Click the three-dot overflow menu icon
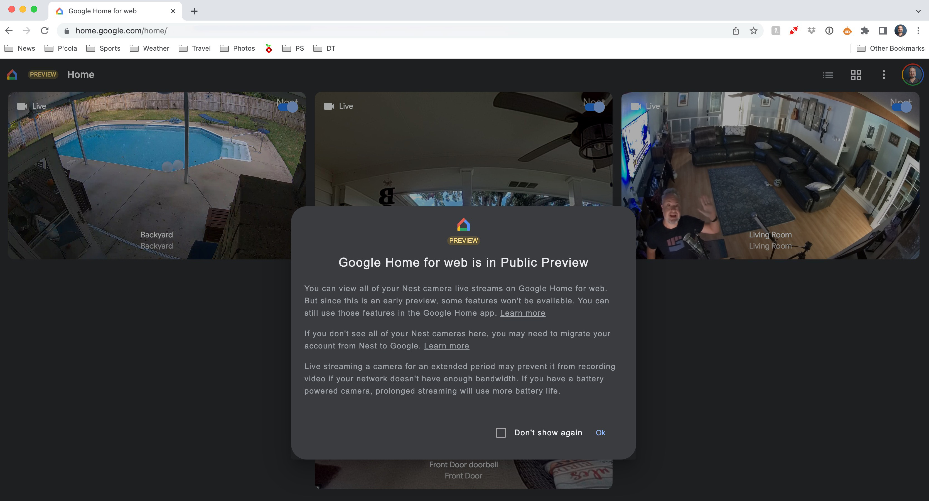Screen dimensions: 929x501 pos(883,75)
